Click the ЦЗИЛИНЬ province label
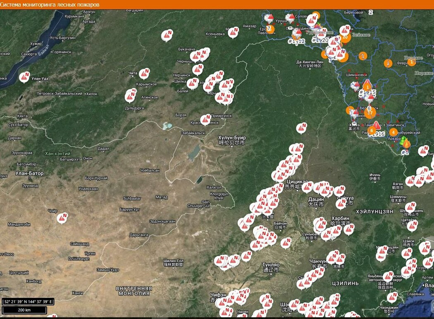 (x=345, y=283)
